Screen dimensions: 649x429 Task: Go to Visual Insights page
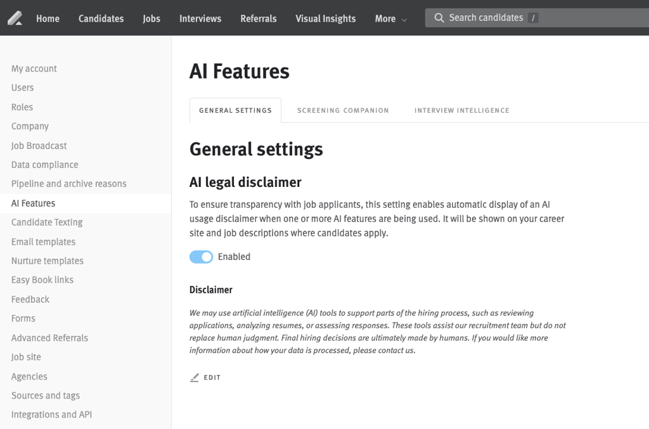click(325, 18)
